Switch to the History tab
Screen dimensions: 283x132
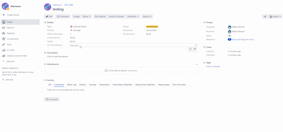(x=83, y=85)
